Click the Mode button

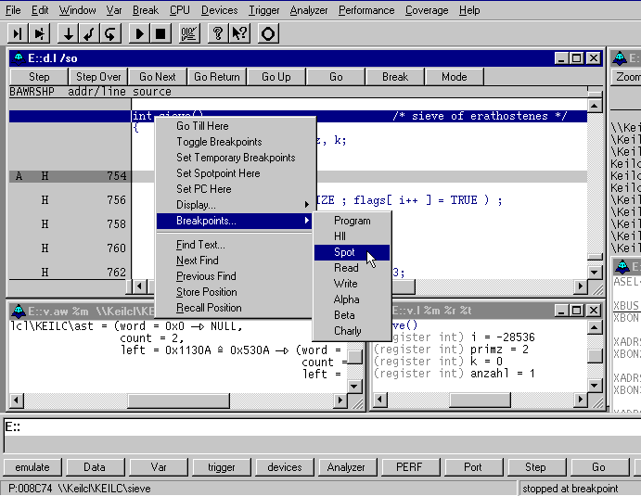coord(455,77)
